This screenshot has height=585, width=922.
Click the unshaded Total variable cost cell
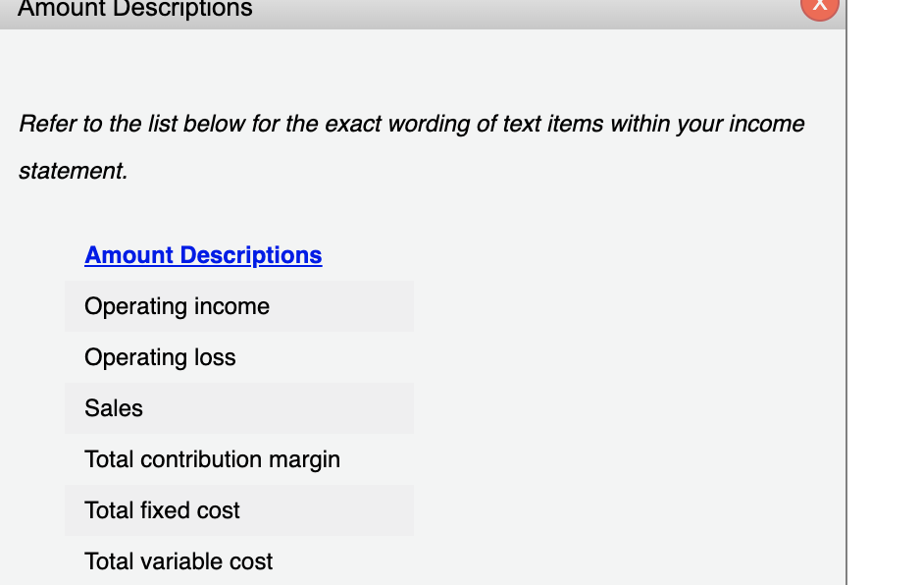(238, 561)
